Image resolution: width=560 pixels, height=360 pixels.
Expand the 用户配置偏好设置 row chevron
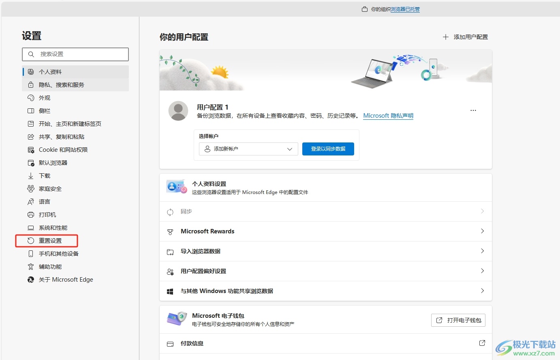(482, 271)
